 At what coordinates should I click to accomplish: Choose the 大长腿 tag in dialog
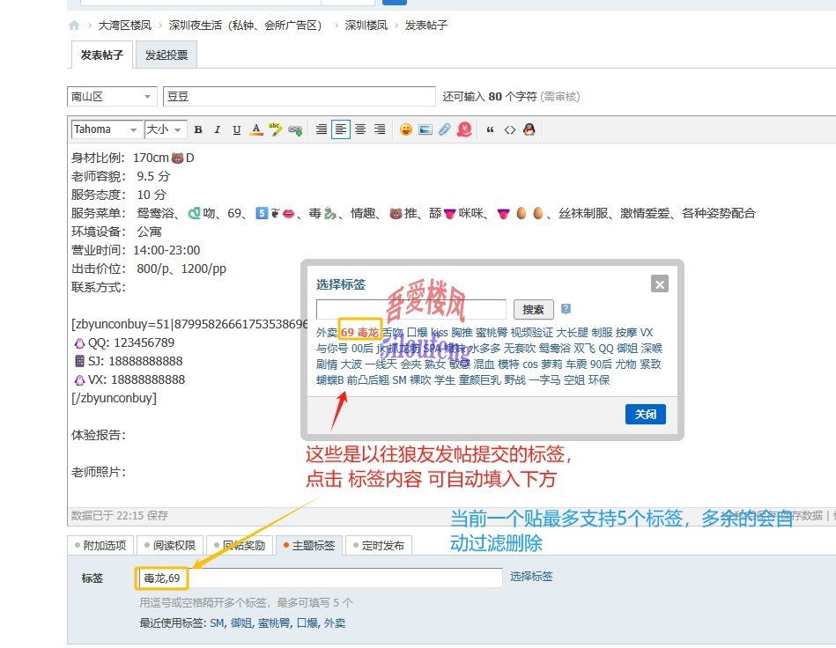572,333
